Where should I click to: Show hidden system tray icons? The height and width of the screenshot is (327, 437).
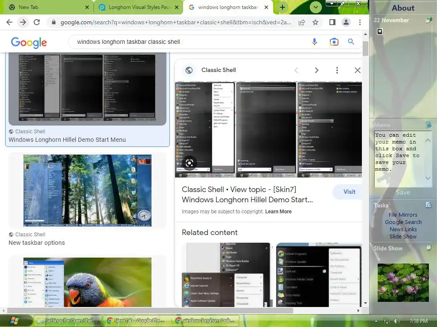pyautogui.click(x=376, y=321)
